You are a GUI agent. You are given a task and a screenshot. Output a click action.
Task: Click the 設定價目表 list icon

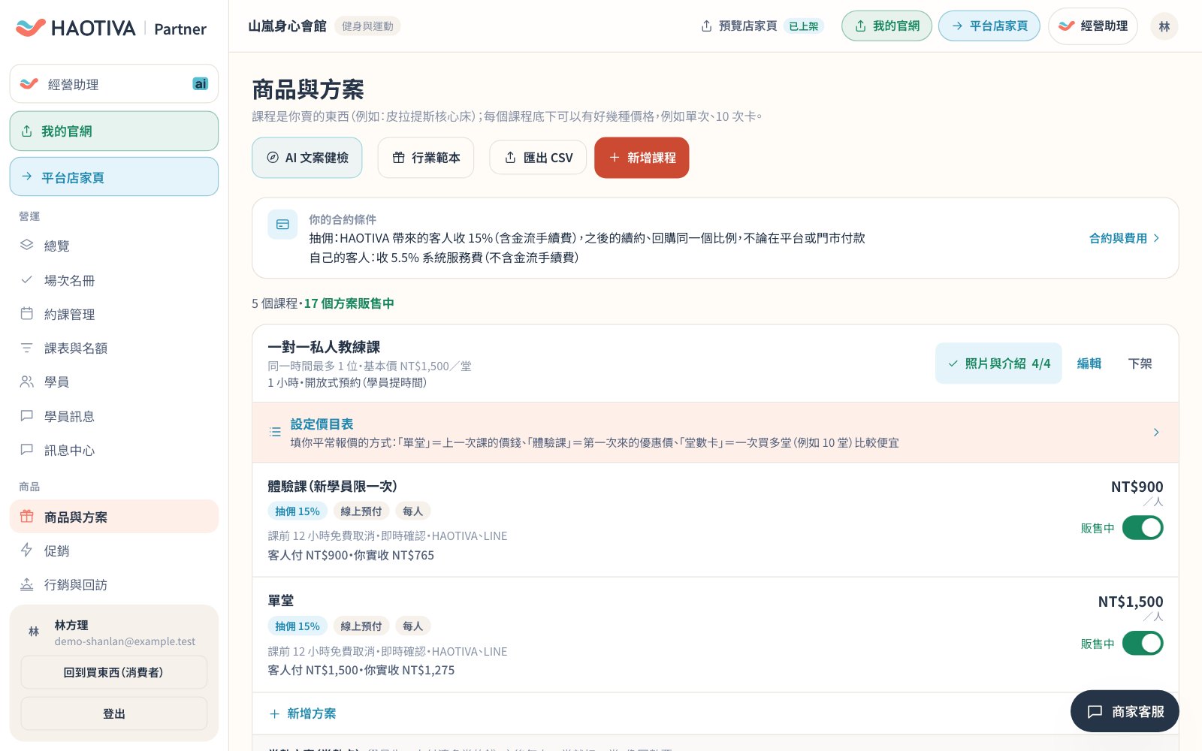tap(275, 433)
